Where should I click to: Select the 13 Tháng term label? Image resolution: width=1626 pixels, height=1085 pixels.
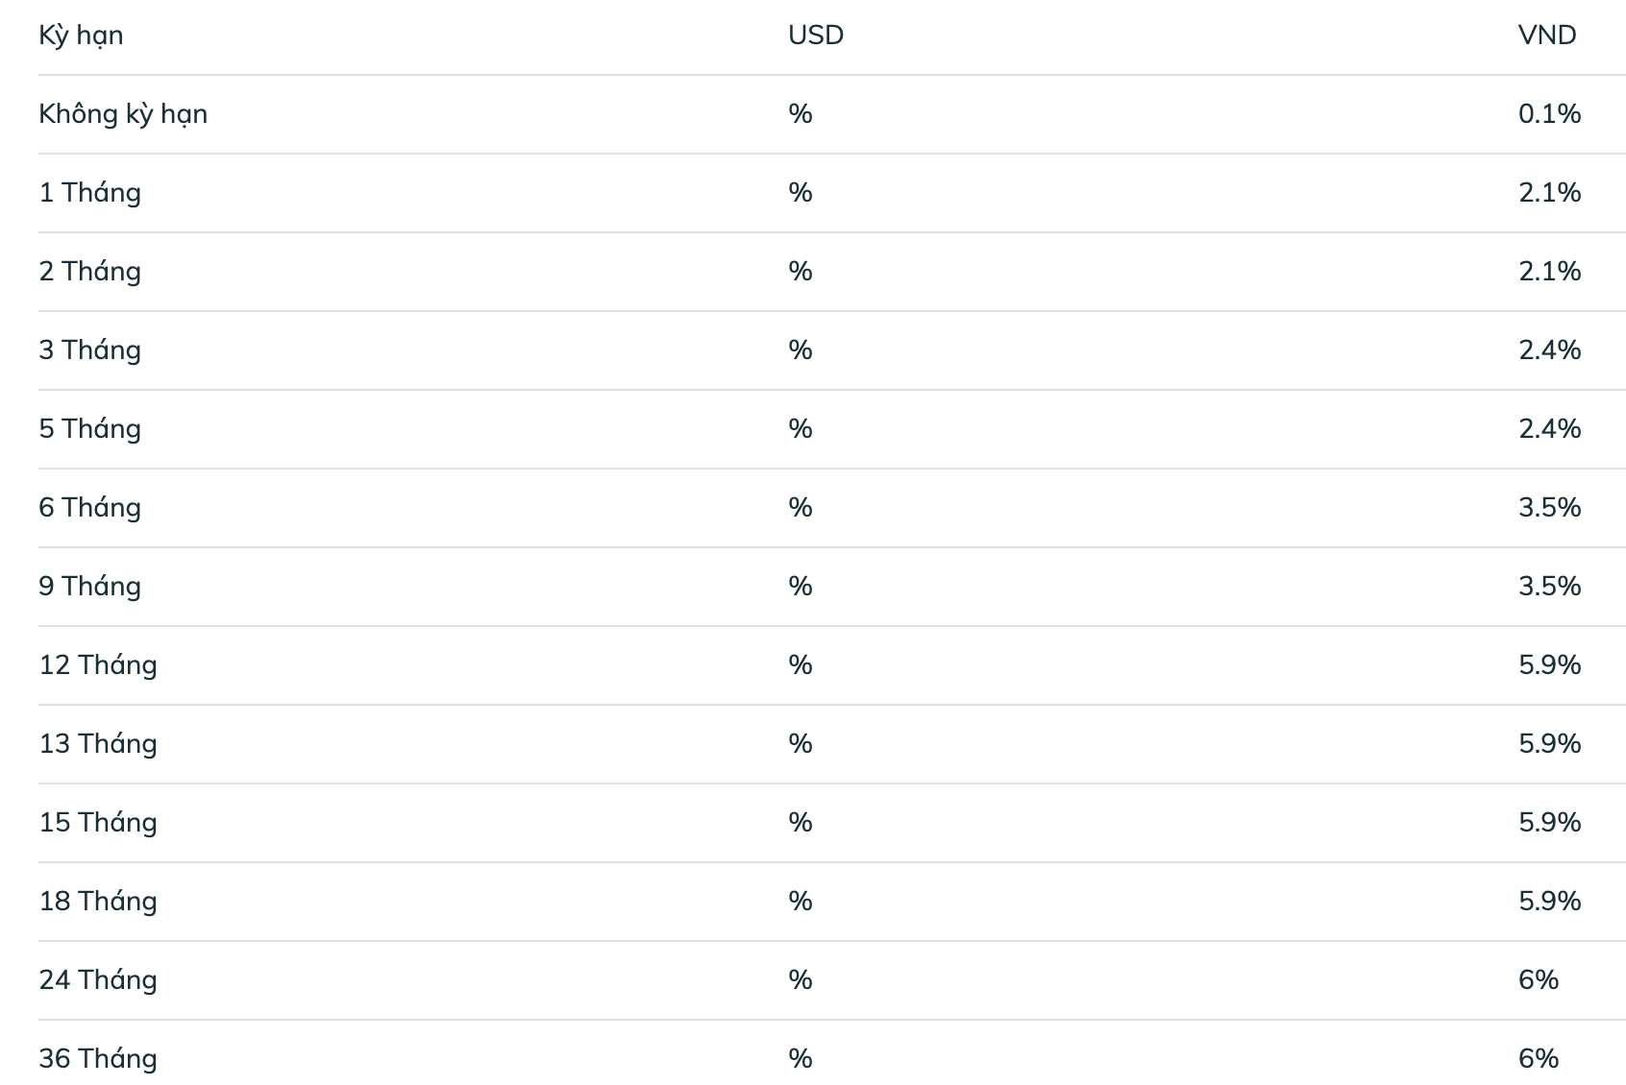[x=98, y=744]
